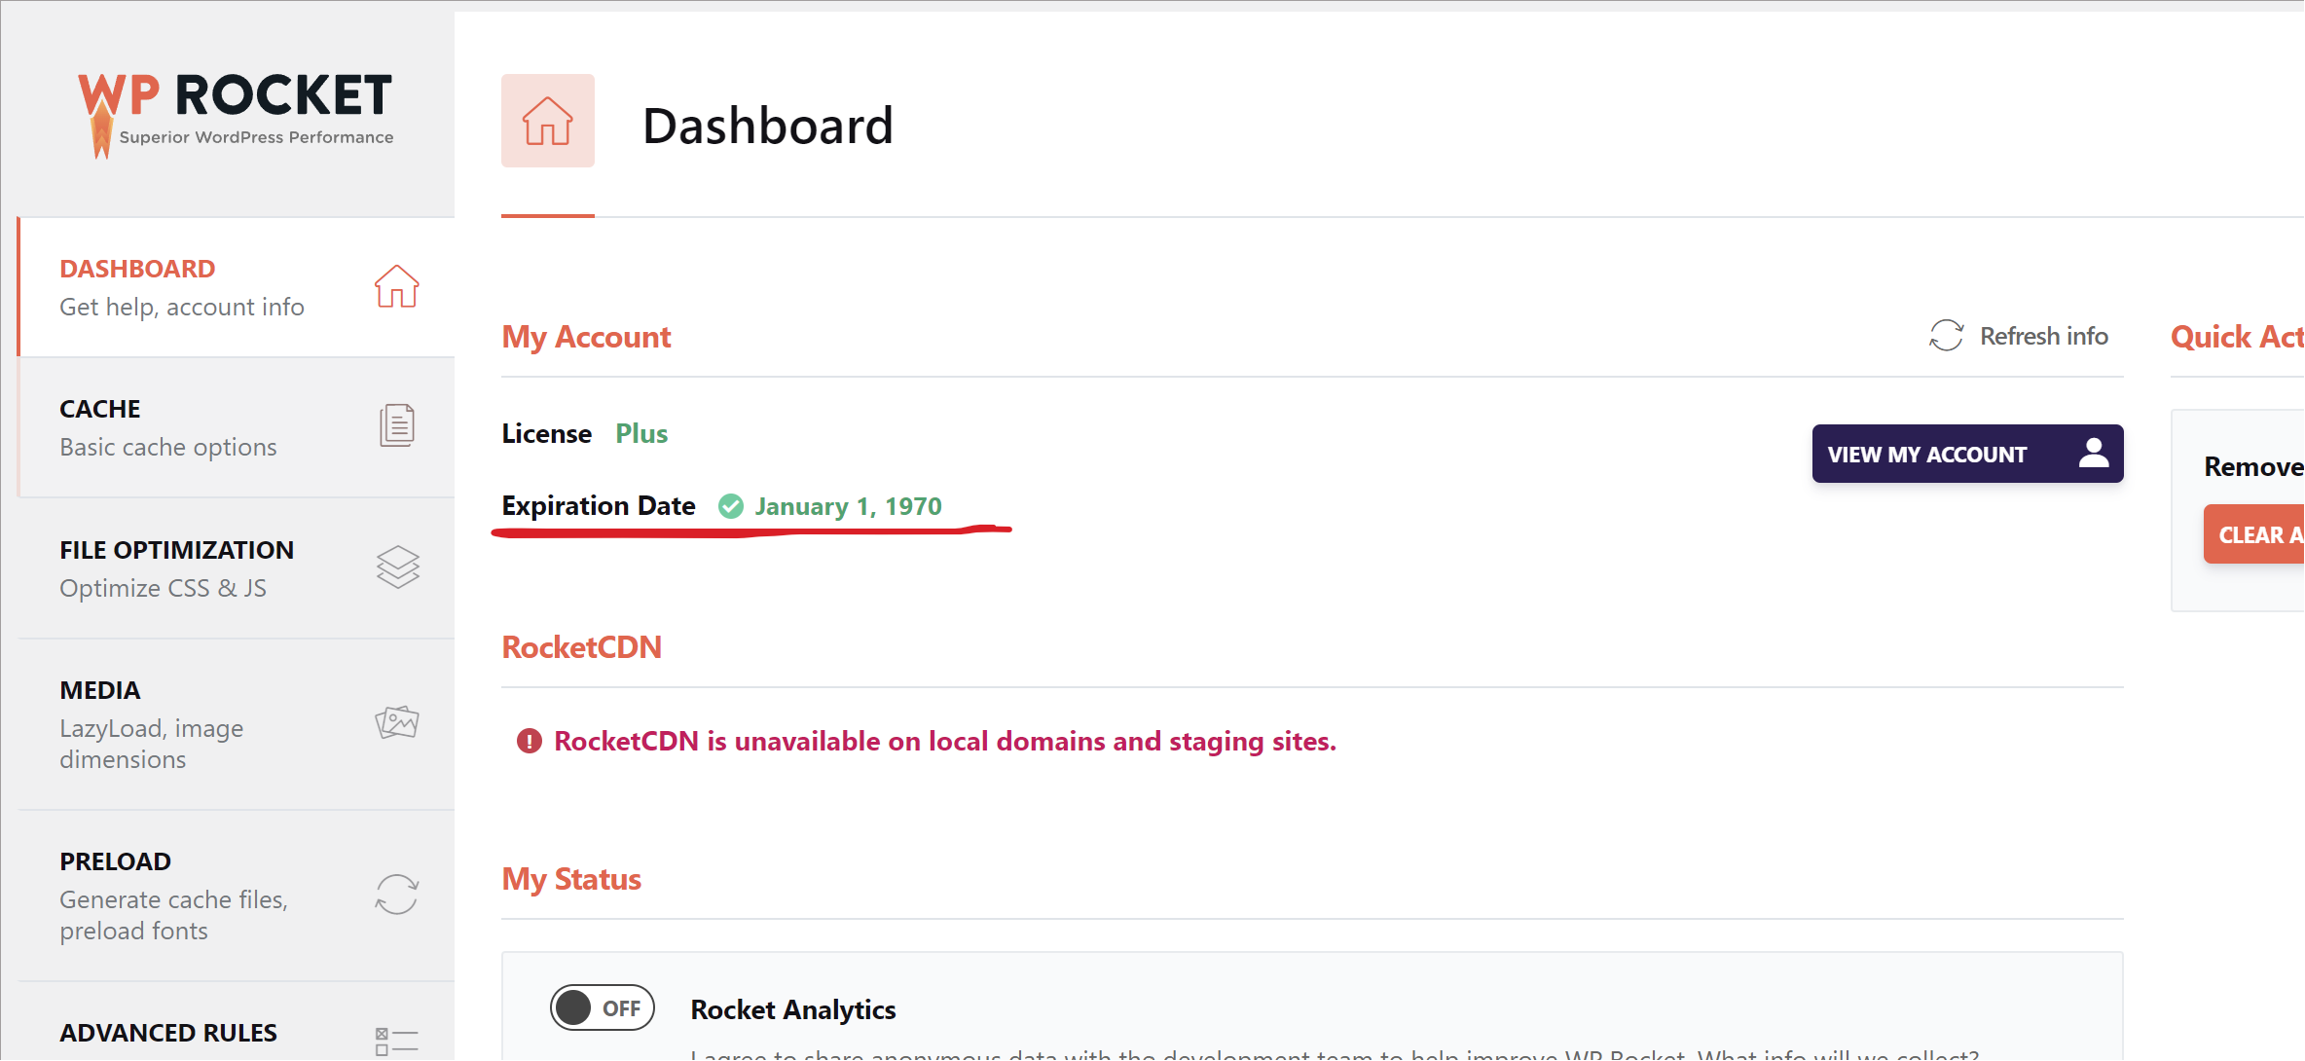
Task: Click the RocketCDN red warning icon
Action: tap(530, 742)
